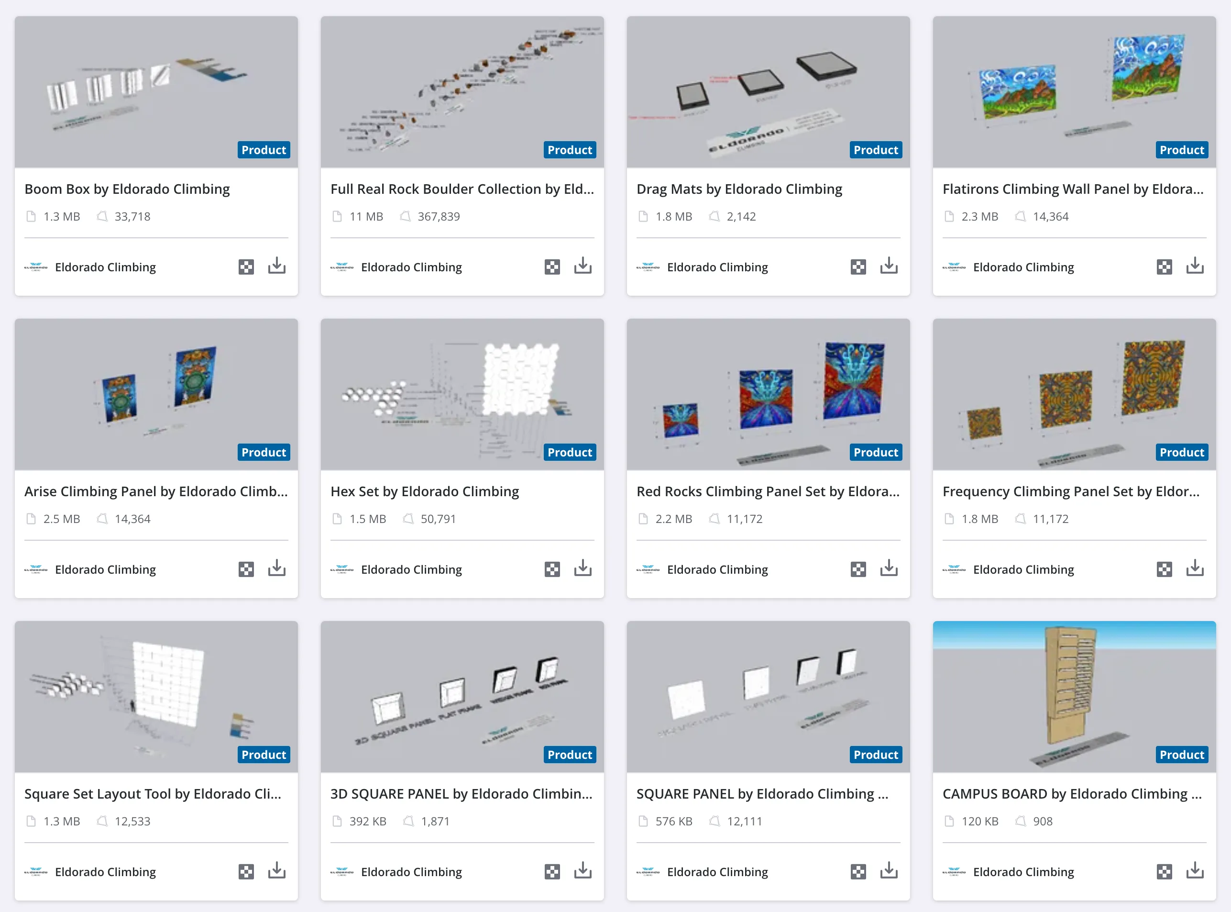This screenshot has height=912, width=1231.
Task: Download the Frequency Climbing Panel Set
Action: click(x=1195, y=568)
